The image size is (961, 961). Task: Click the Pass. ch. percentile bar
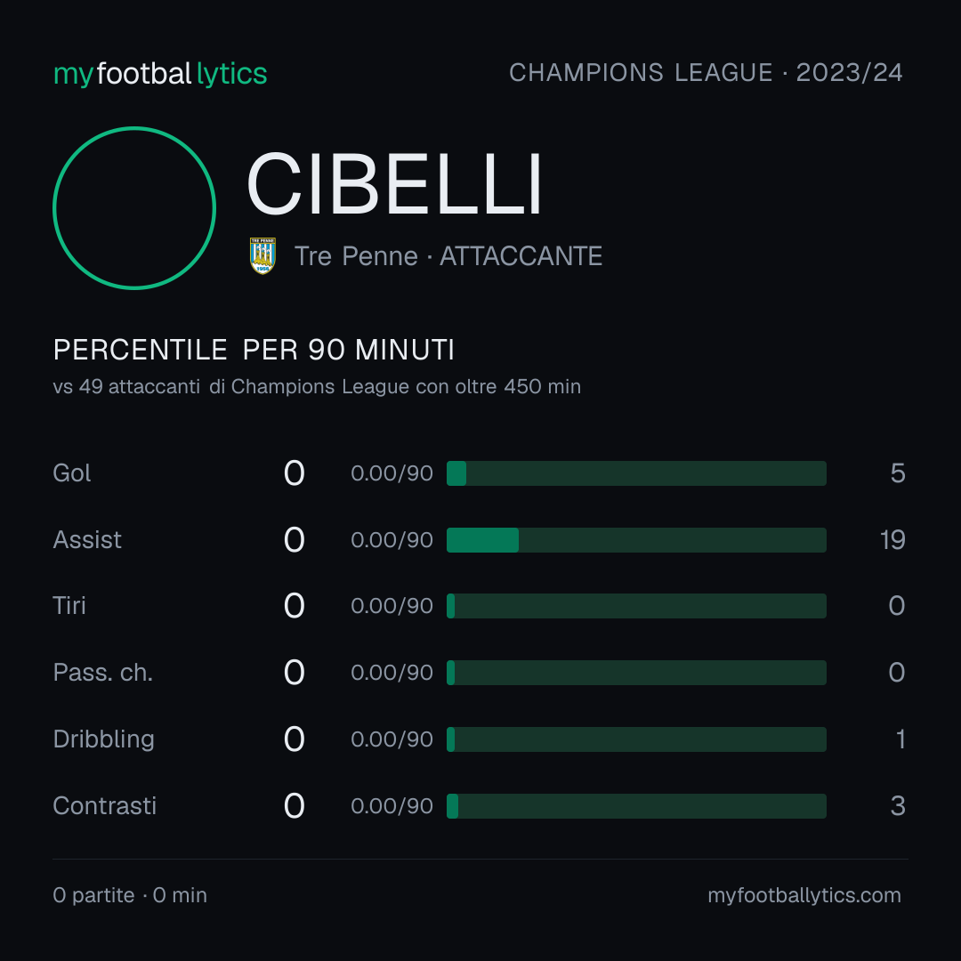636,673
